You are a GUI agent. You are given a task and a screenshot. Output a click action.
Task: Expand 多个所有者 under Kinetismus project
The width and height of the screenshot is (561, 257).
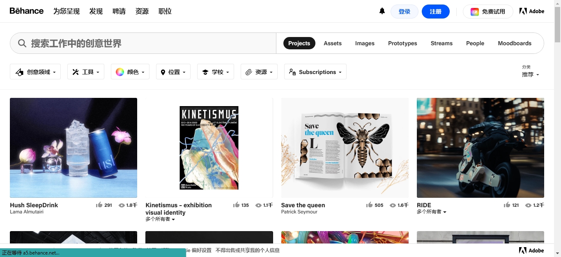click(x=160, y=220)
